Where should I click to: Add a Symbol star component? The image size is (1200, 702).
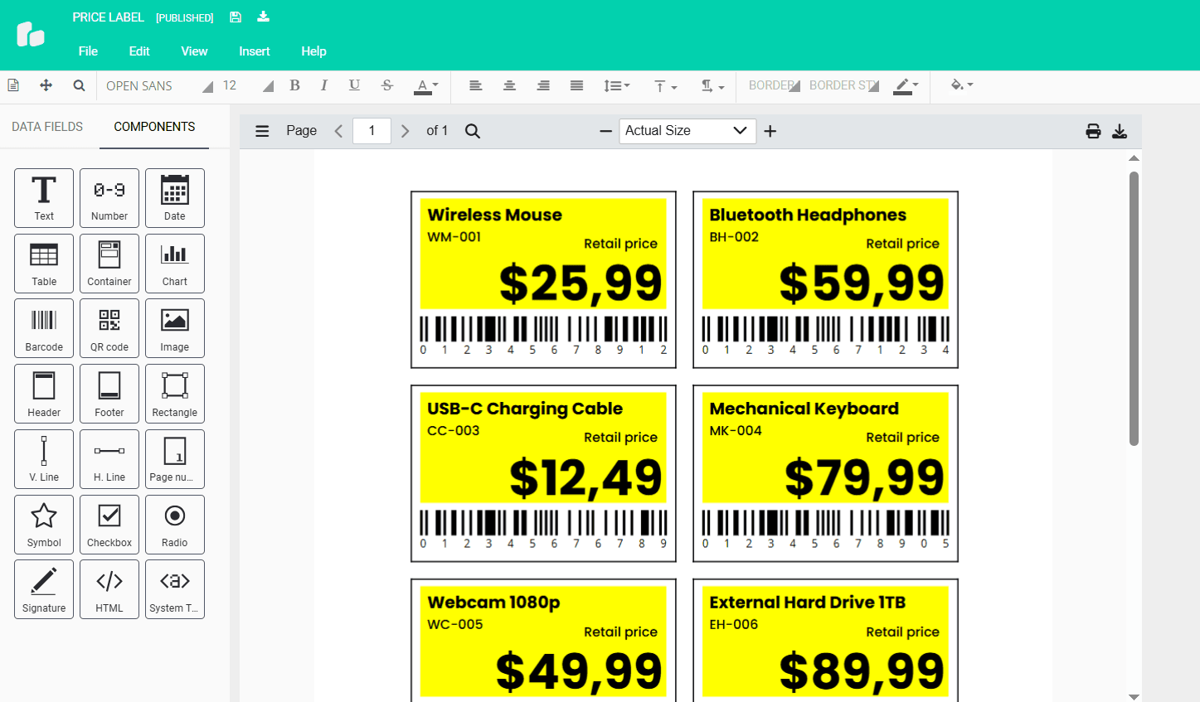[44, 525]
